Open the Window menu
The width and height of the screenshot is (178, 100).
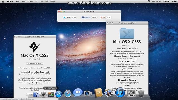44,1
